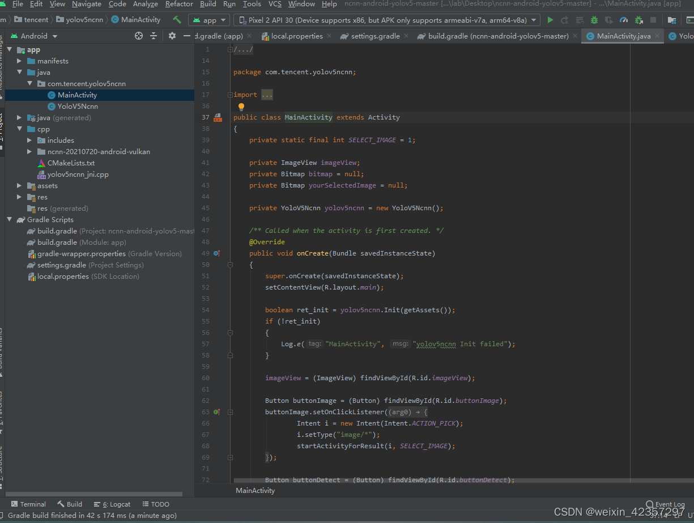Expand the assets folder
694x523 pixels.
click(x=19, y=186)
